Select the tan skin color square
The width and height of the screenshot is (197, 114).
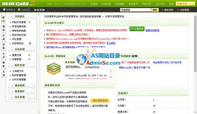pos(41,10)
